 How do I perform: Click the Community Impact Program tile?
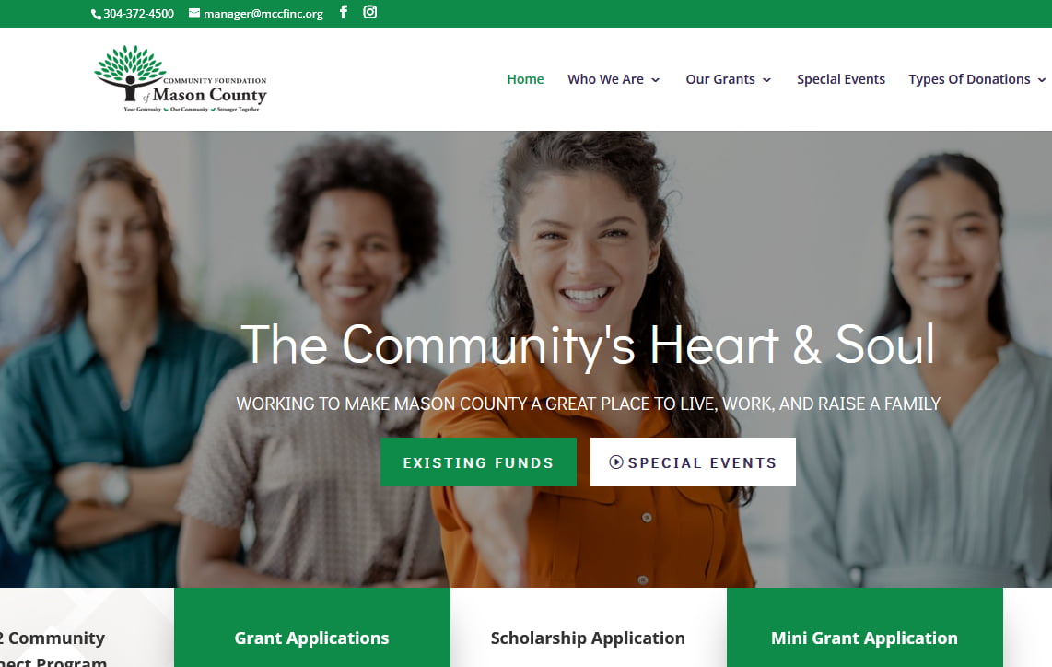[x=88, y=627]
